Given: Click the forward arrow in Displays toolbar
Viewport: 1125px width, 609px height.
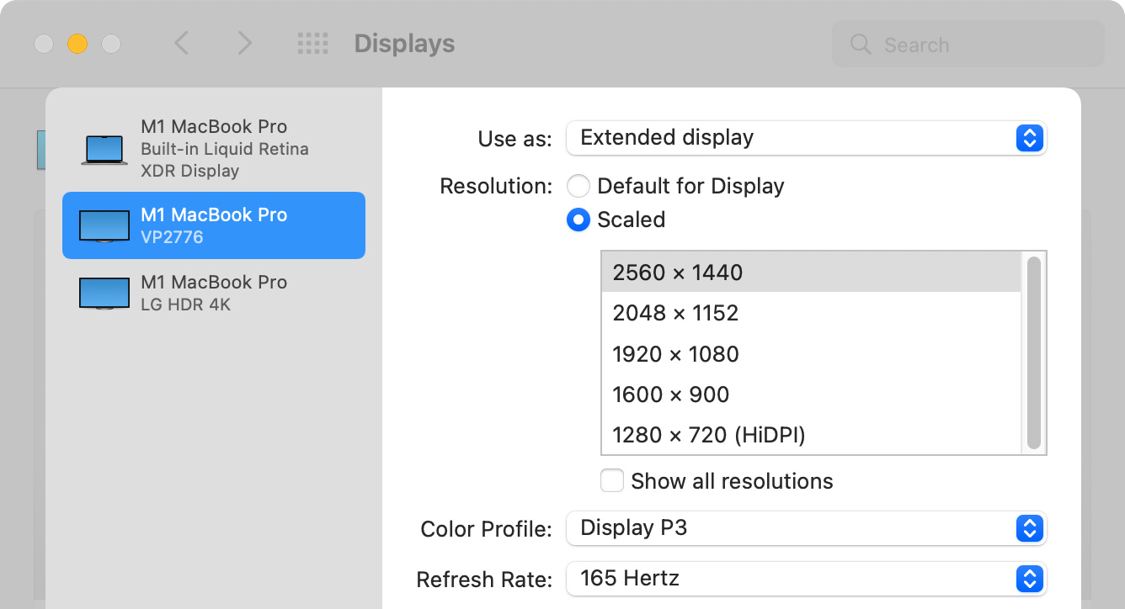Looking at the screenshot, I should tap(244, 44).
